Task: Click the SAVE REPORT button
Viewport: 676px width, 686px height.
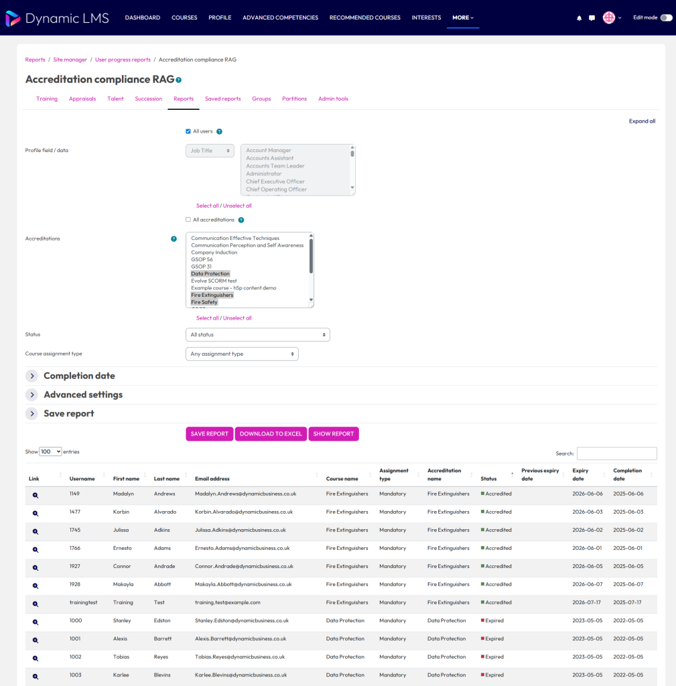Action: 209,434
